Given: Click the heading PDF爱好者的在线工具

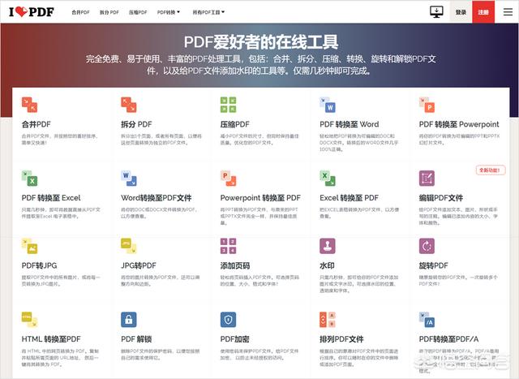Looking at the screenshot, I should [x=261, y=41].
